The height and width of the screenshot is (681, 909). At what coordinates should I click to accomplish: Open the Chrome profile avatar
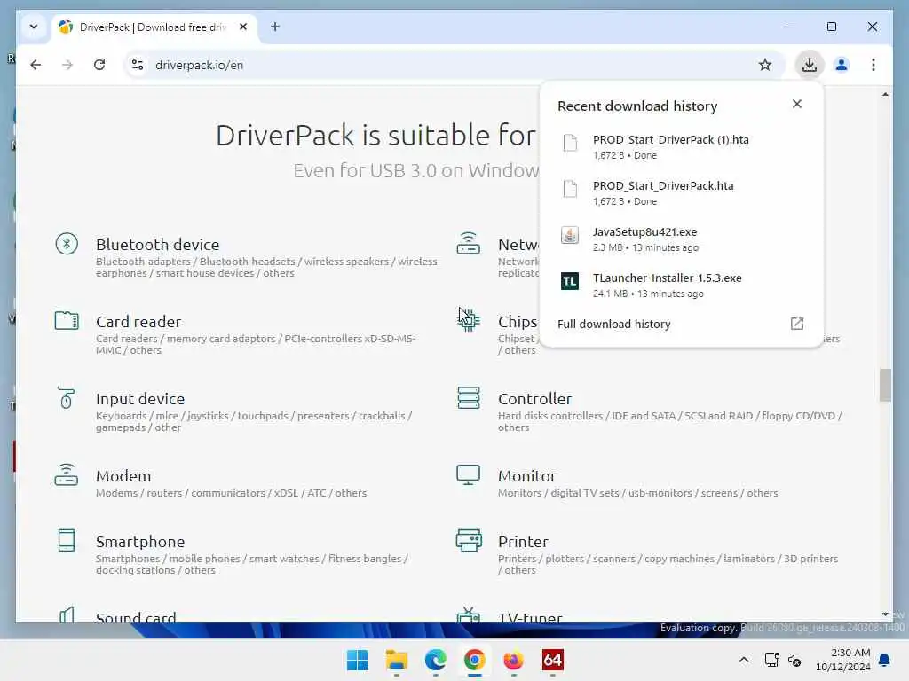[842, 65]
